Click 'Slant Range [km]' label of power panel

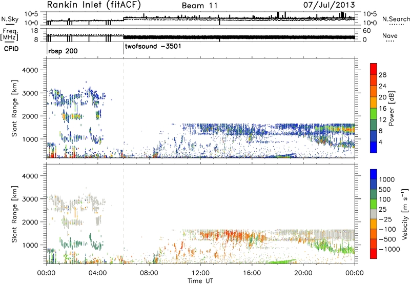pos(14,108)
